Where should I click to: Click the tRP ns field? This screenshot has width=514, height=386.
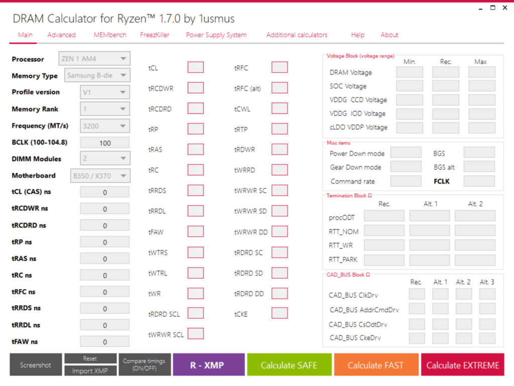click(105, 242)
